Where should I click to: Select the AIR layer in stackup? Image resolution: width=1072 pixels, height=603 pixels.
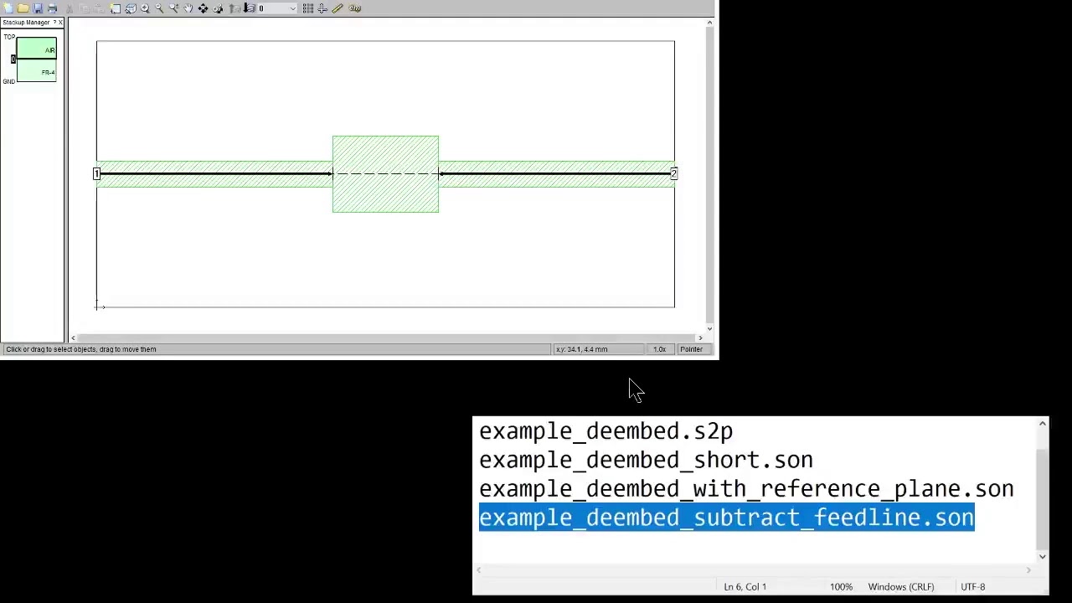(37, 49)
